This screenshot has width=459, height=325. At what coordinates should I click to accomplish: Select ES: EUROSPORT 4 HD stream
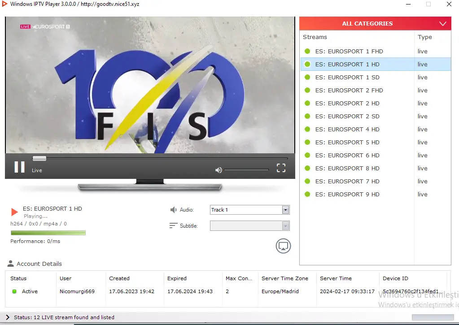click(376, 129)
